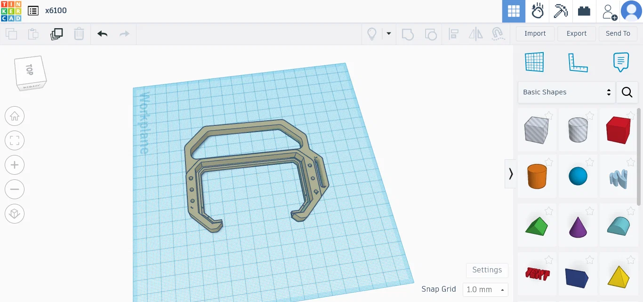Open the workplane Settings button

[x=487, y=270]
